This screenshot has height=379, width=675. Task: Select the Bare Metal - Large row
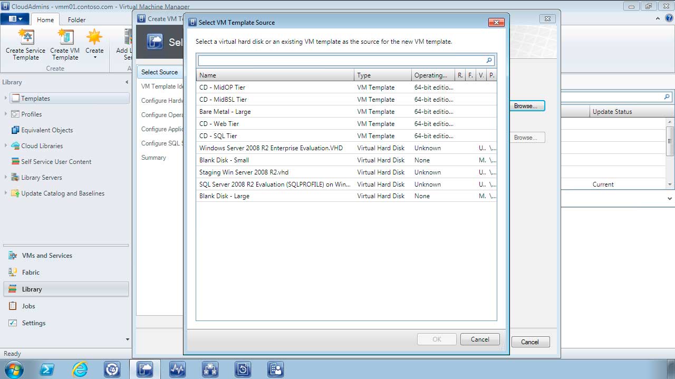pos(346,112)
